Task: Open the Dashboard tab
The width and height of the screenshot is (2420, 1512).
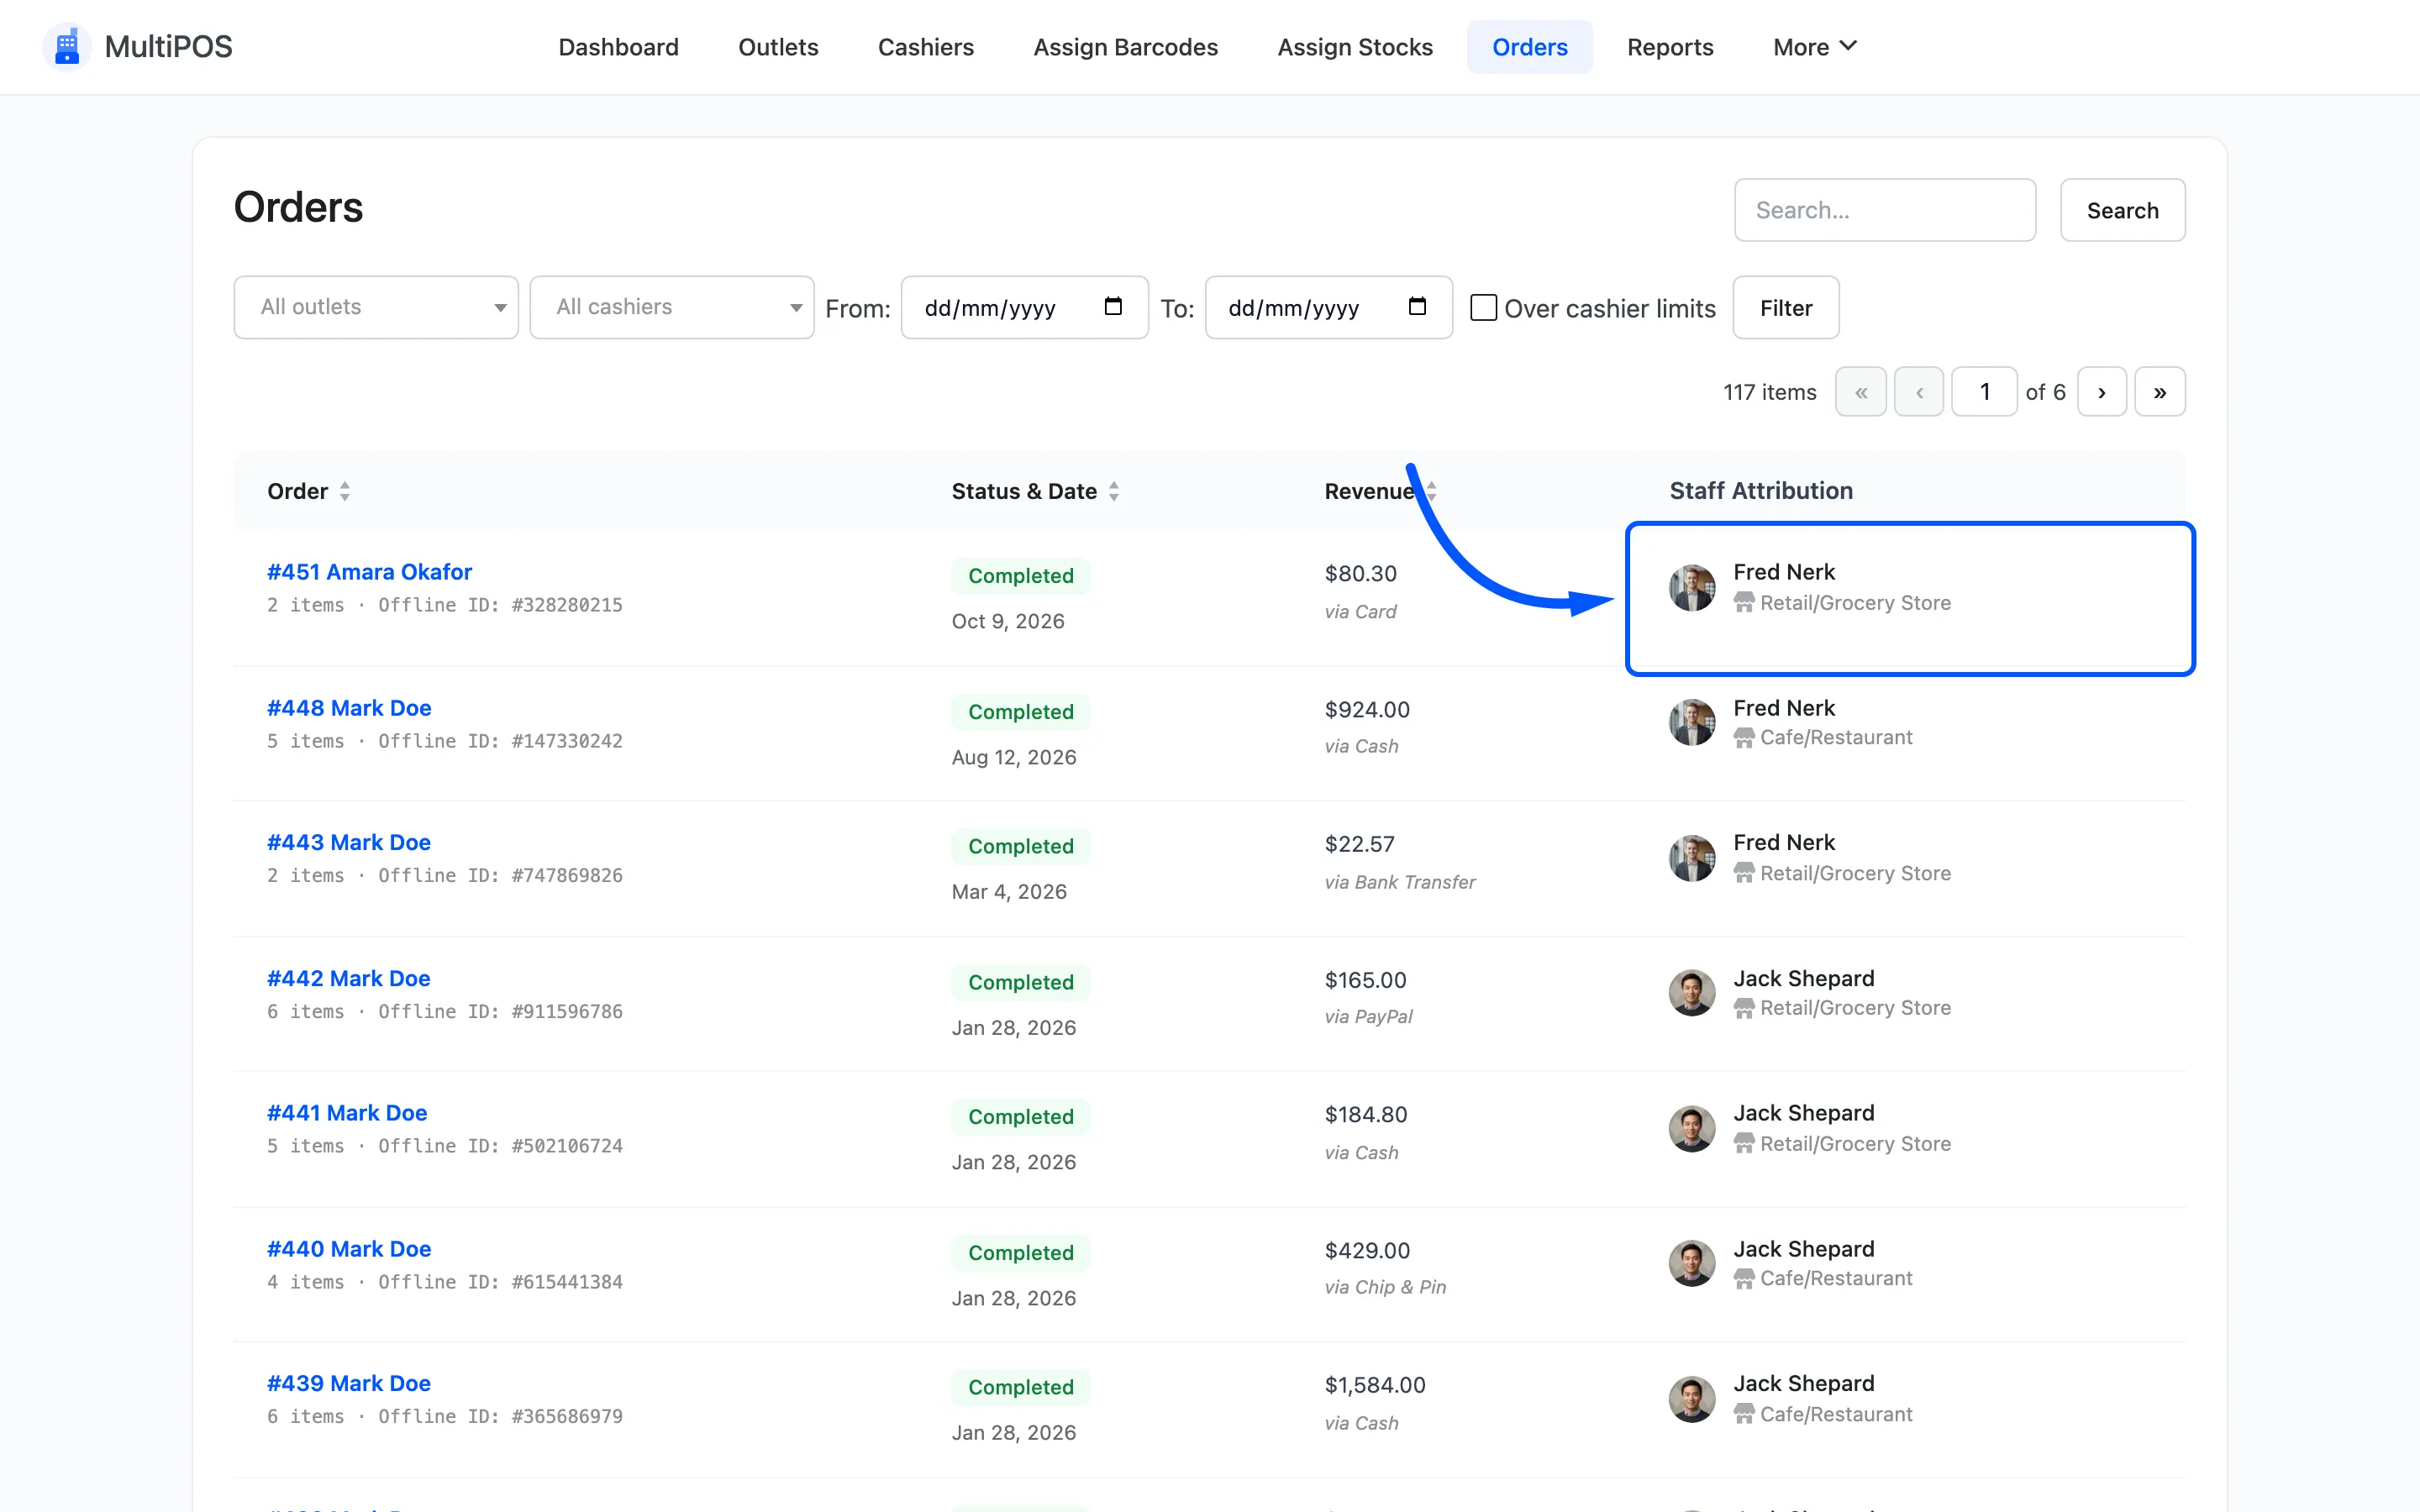Action: 618,47
